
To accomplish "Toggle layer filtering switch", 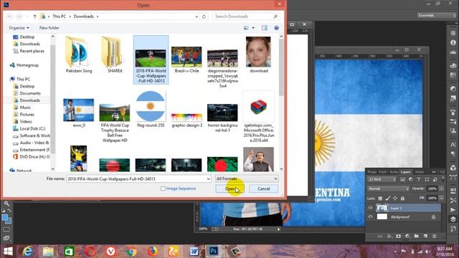I will click(x=443, y=178).
